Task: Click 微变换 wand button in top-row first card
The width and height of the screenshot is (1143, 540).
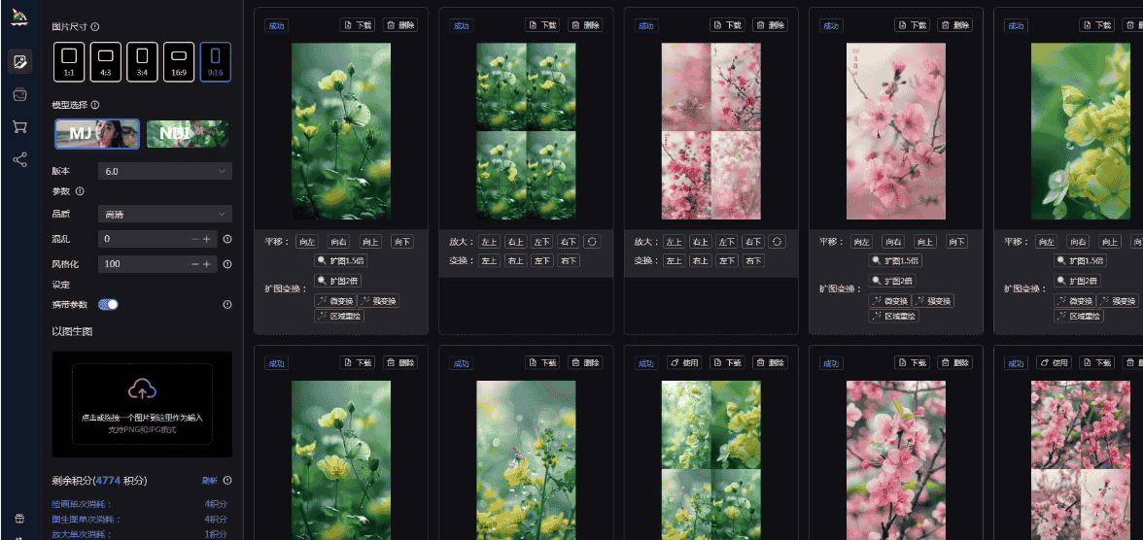Action: [x=334, y=301]
